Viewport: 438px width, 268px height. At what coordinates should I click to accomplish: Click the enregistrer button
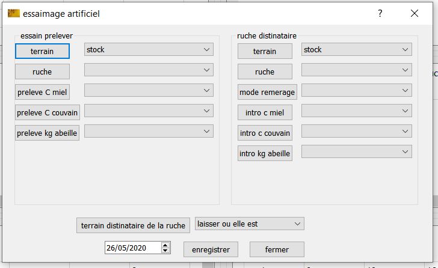(x=211, y=249)
